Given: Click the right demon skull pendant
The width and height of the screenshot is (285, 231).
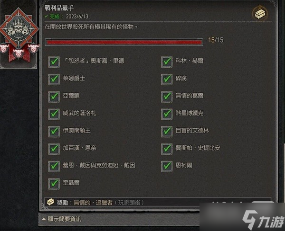Looking at the screenshot, I should pyautogui.click(x=34, y=48).
